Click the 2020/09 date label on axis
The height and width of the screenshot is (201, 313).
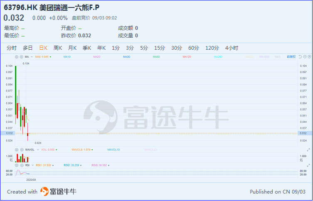pyautogui.click(x=31, y=180)
